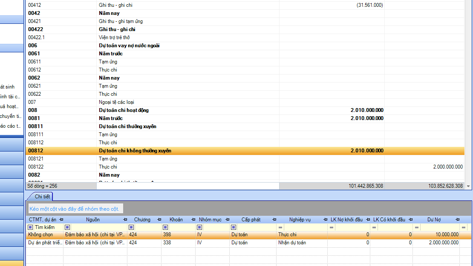This screenshot has width=473, height=266.
Task: Open filter operator in Nguồn filter cell
Action: pyautogui.click(x=67, y=227)
